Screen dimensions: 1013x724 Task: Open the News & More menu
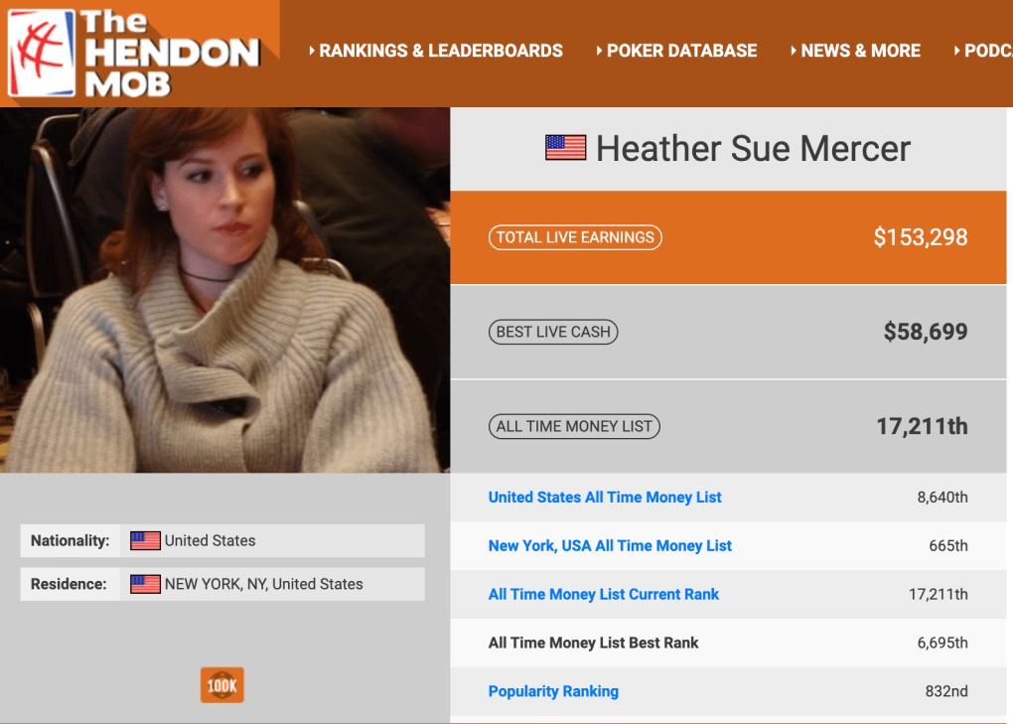[860, 51]
